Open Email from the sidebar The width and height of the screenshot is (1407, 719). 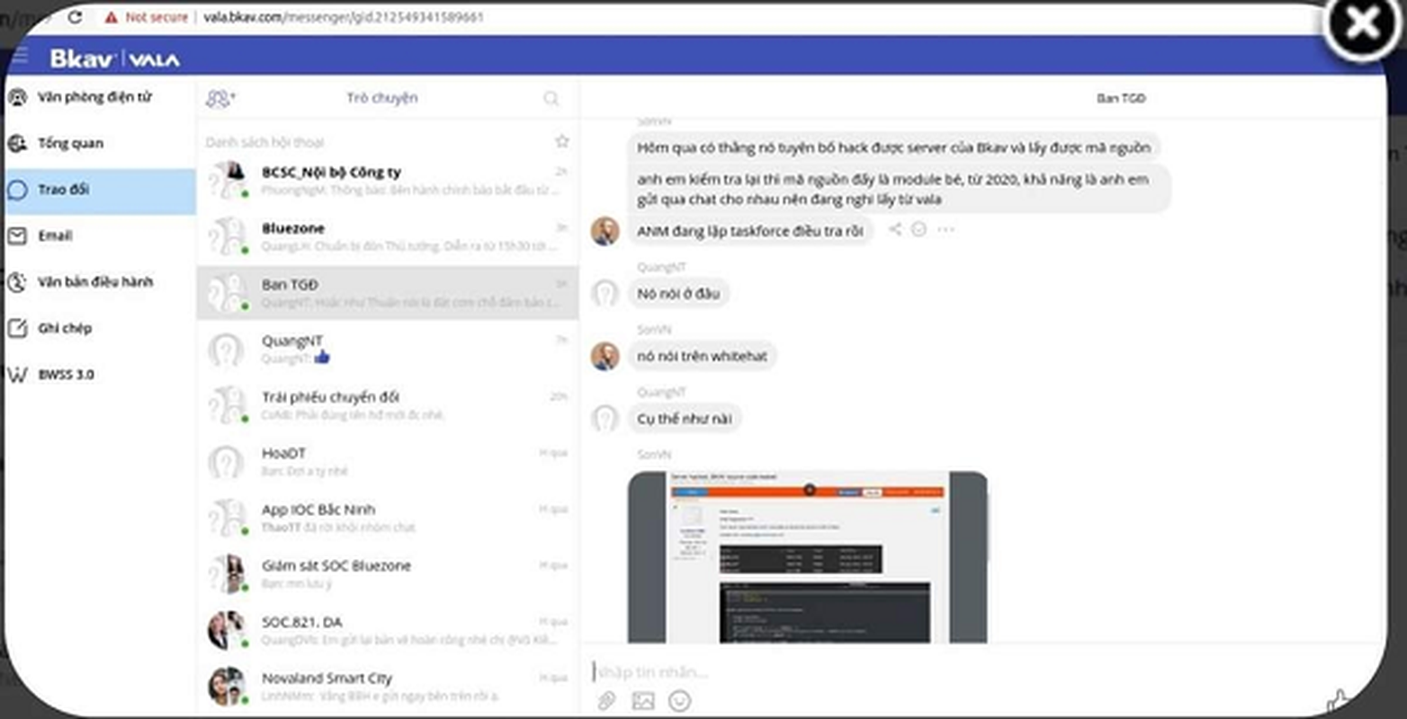click(x=99, y=235)
